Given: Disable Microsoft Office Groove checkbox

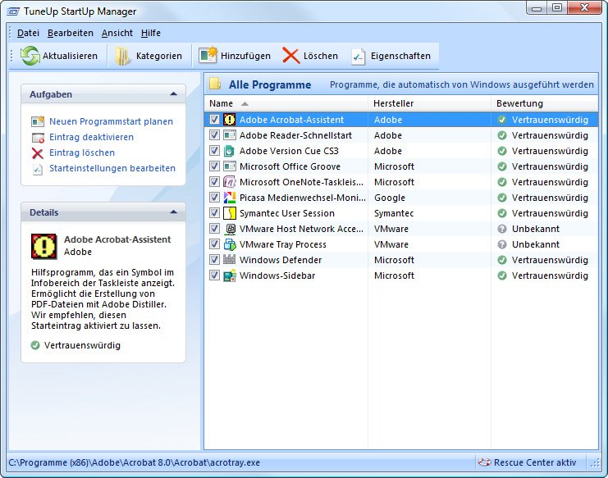Looking at the screenshot, I should click(x=214, y=166).
